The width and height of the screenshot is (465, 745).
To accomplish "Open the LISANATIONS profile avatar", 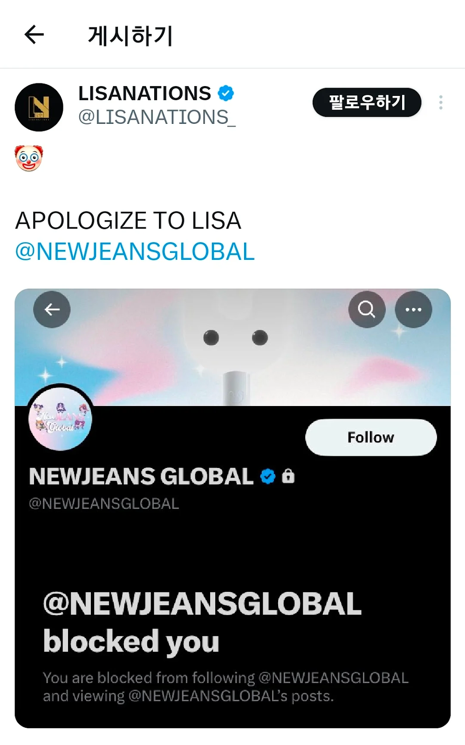I will [39, 107].
